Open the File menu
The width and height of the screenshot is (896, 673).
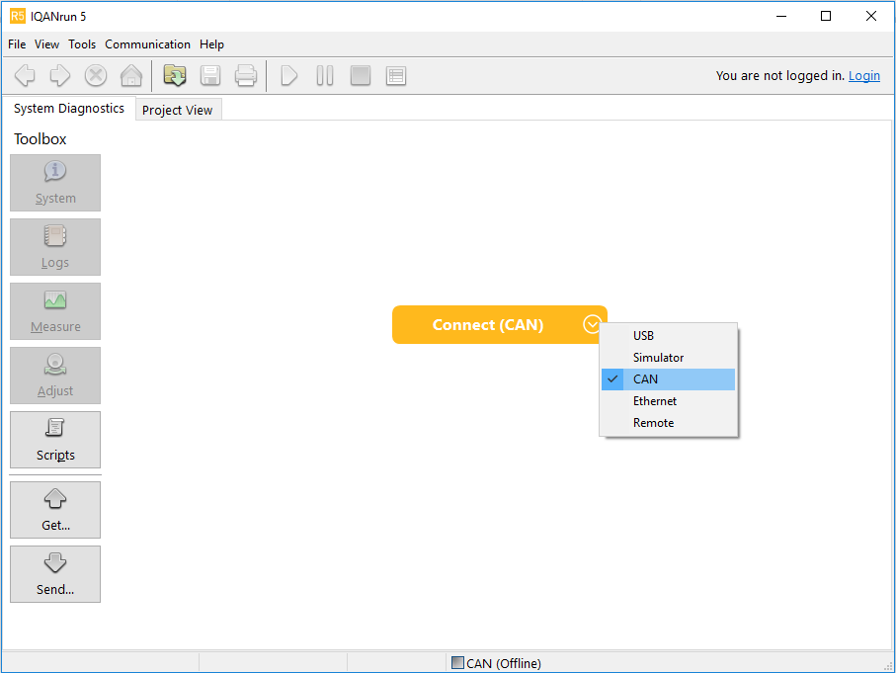(x=17, y=44)
